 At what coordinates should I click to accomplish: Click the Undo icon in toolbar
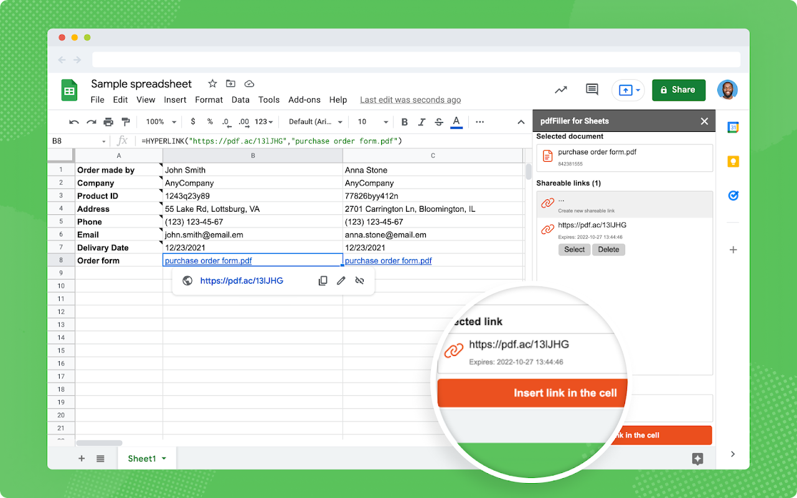pyautogui.click(x=74, y=122)
